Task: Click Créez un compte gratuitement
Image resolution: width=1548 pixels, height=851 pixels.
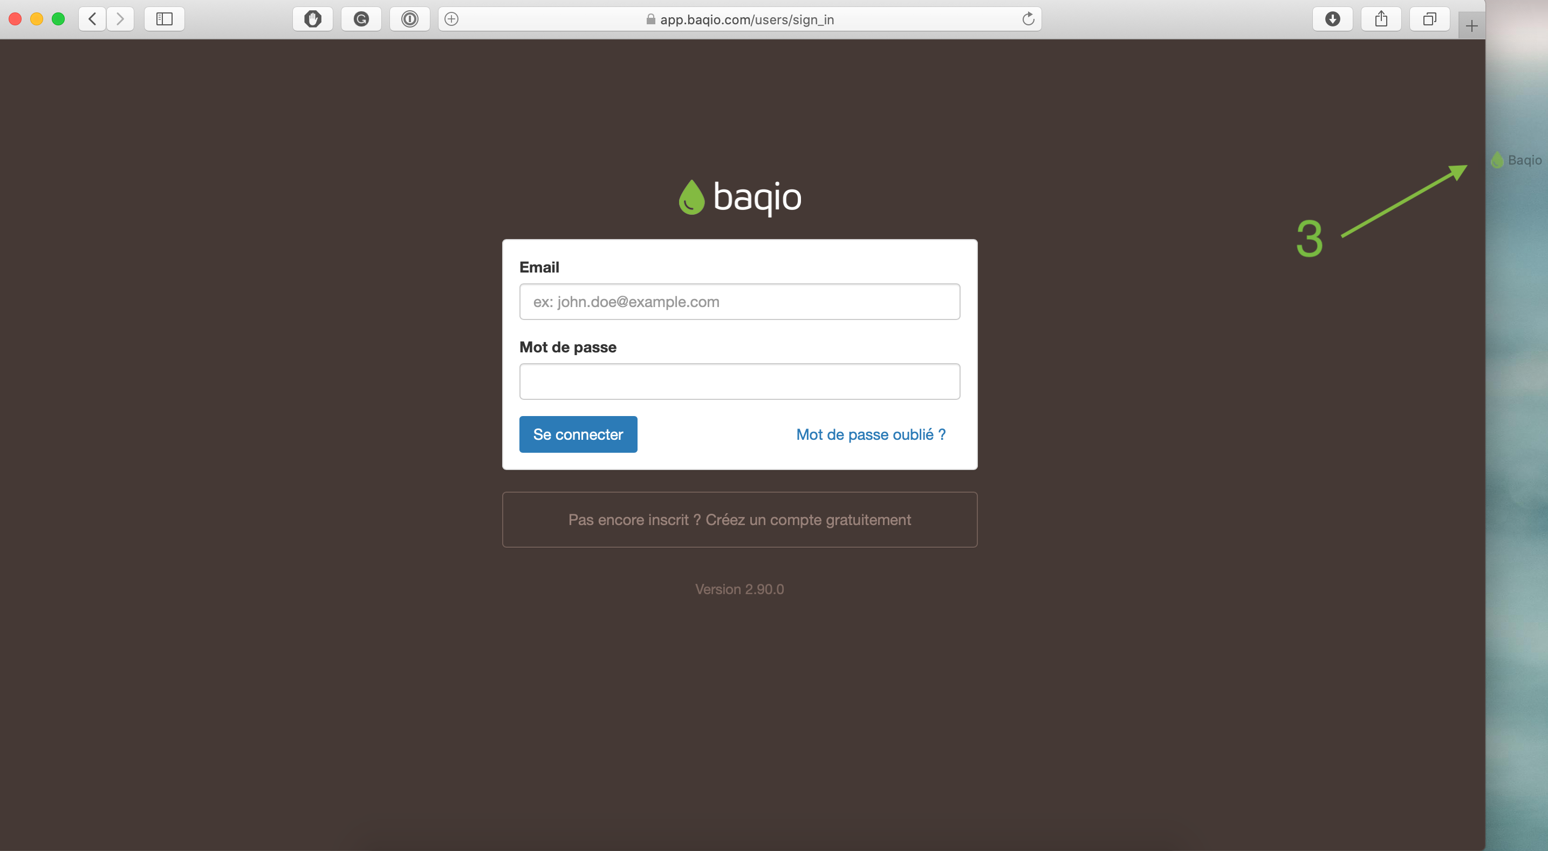Action: 807,520
